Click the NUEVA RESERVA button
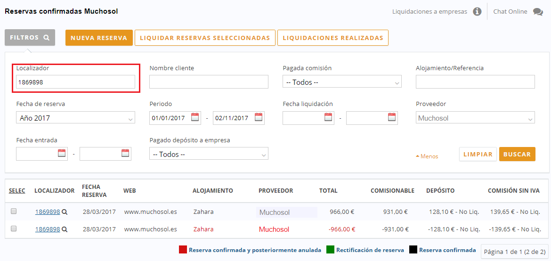 pyautogui.click(x=99, y=38)
